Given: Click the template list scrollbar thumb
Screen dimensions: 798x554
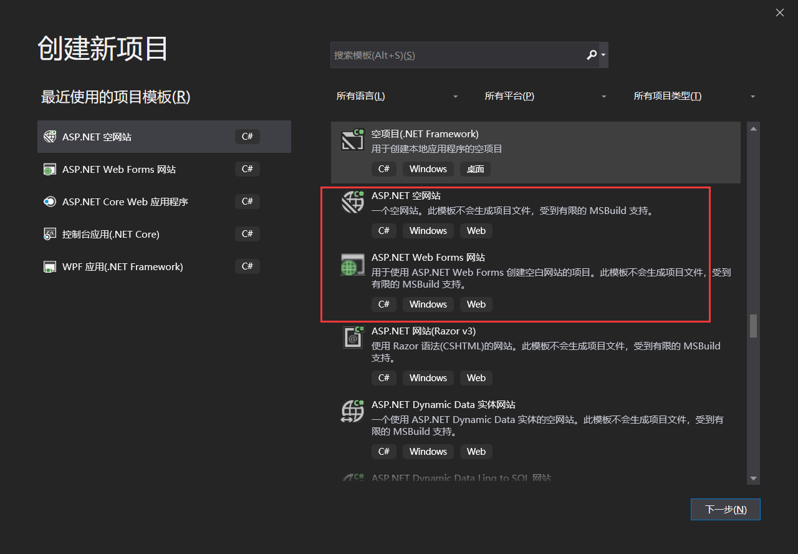Looking at the screenshot, I should point(753,326).
